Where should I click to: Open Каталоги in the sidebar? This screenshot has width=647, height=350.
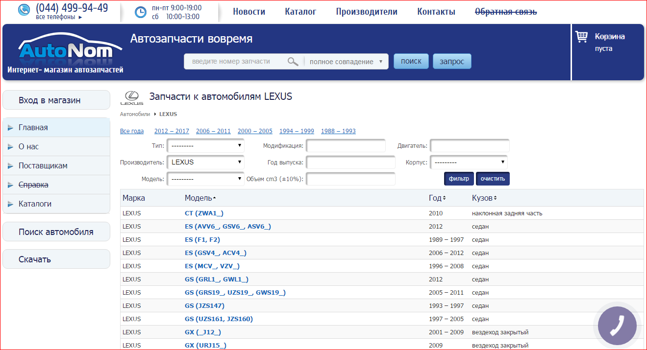56,204
